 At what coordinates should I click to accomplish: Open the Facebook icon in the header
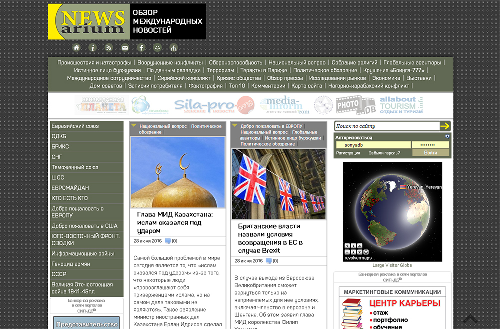pyautogui.click(x=141, y=48)
